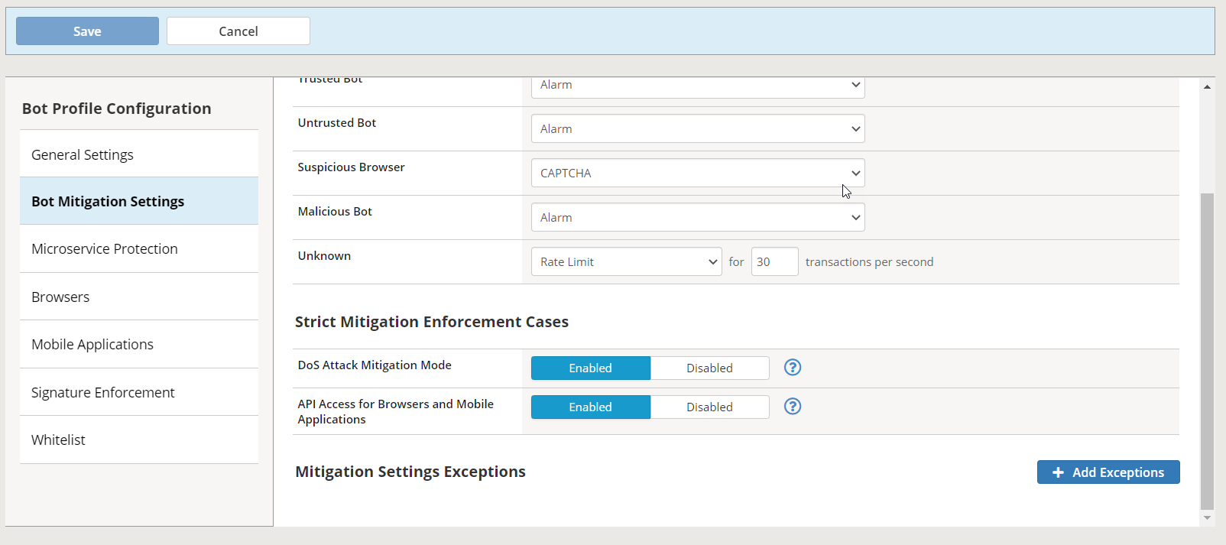This screenshot has width=1226, height=545.
Task: Set DoS Attack Mitigation Mode to Disabled
Action: click(709, 368)
